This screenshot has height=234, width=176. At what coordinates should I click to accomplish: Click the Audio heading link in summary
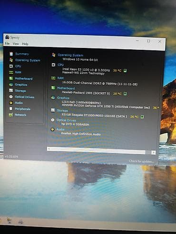click(60, 130)
